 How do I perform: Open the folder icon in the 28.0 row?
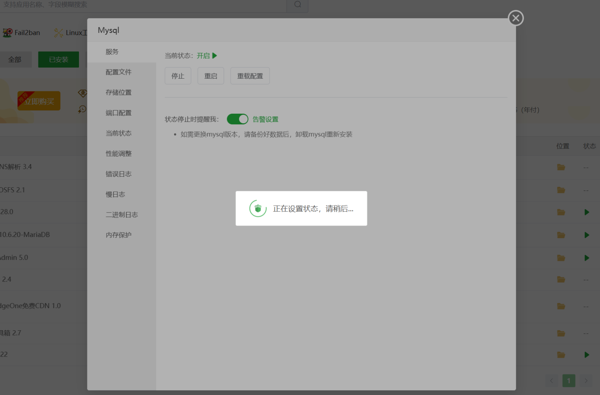pos(561,212)
